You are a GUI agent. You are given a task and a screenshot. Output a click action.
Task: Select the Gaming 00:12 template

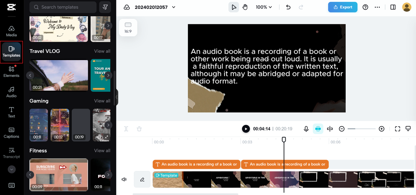coord(60,125)
